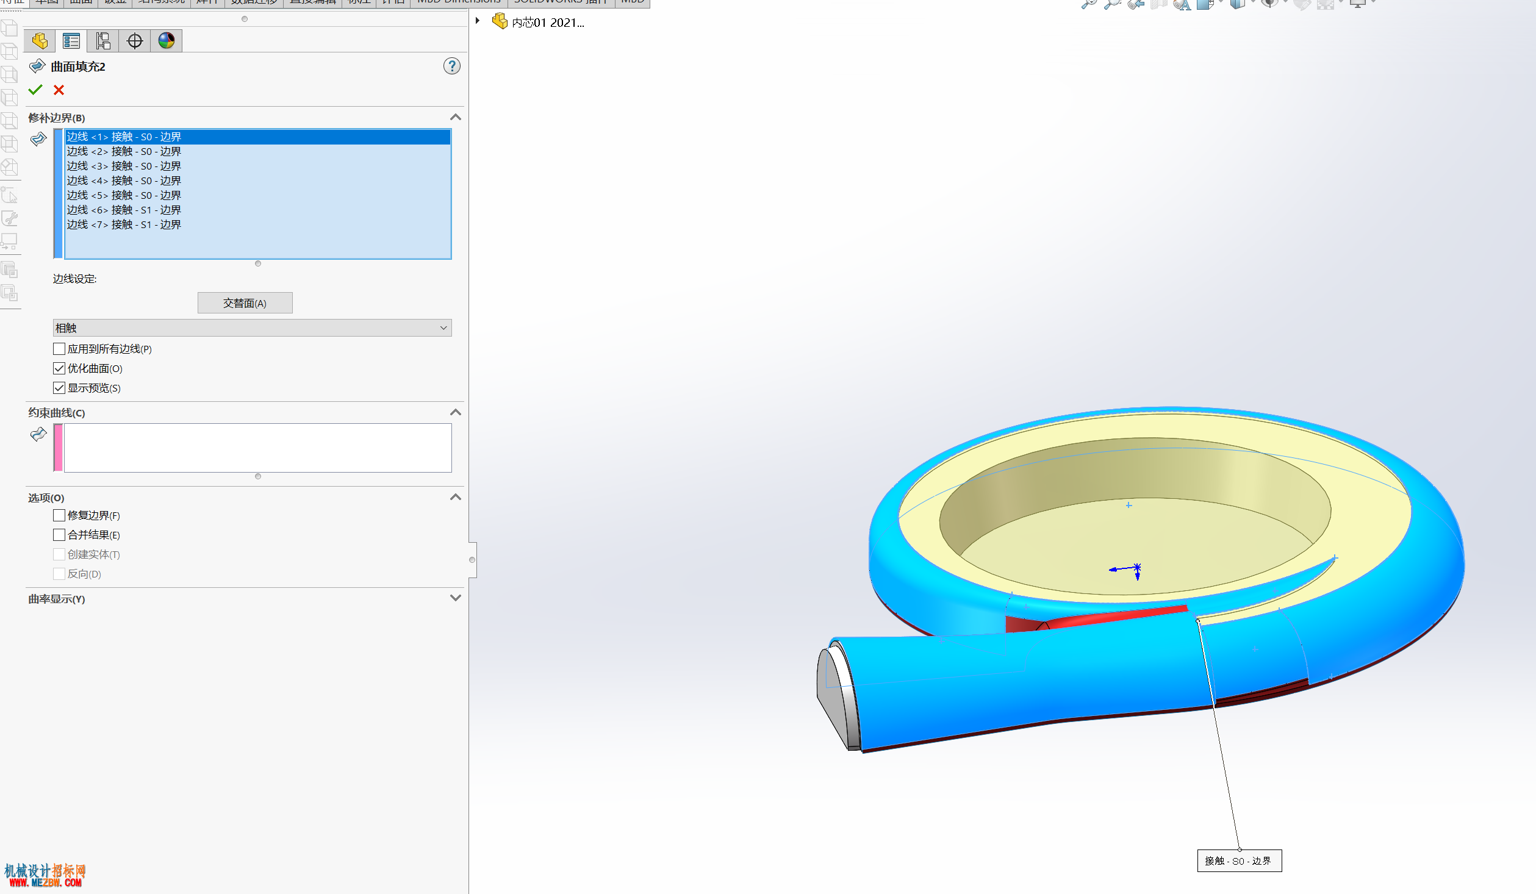This screenshot has height=894, width=1536.
Task: Check the 合并结果 option
Action: 59,535
